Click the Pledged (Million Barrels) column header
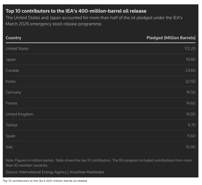The height and width of the screenshot is (185, 202). coord(171,38)
